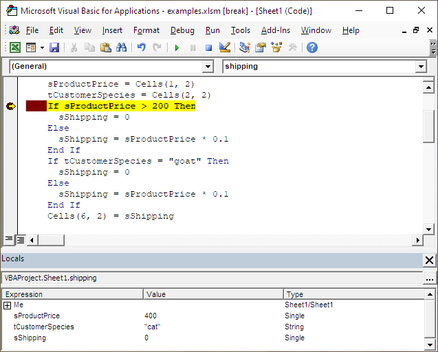Select the sProductPrice row in Locals
Image resolution: width=438 pixels, height=352 pixels.
click(213, 316)
